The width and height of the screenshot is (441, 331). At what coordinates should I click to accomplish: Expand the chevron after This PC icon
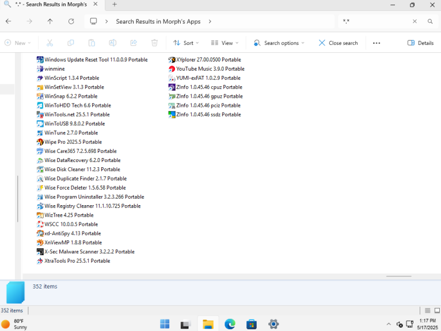coord(107,21)
